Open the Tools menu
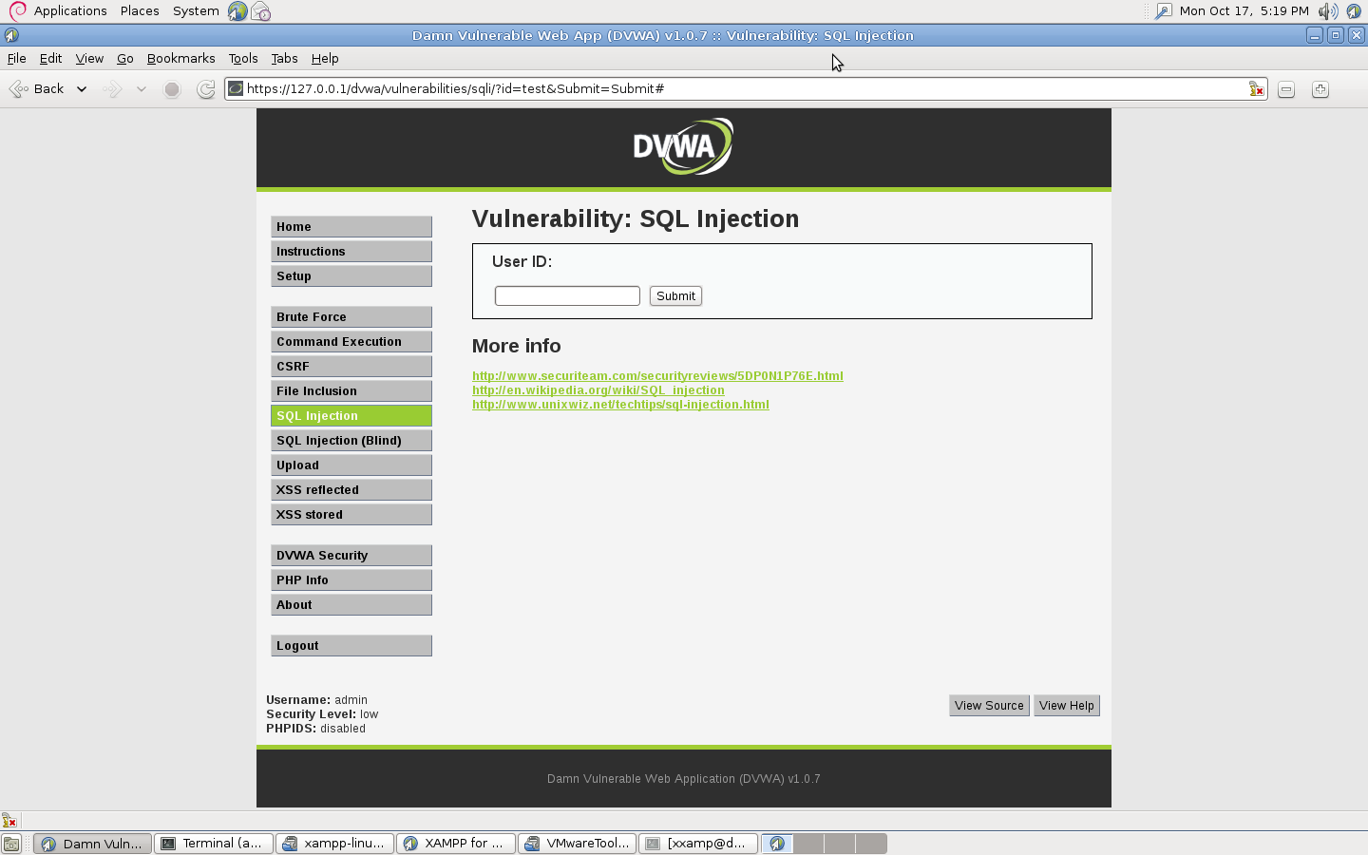This screenshot has width=1368, height=855. [x=243, y=58]
